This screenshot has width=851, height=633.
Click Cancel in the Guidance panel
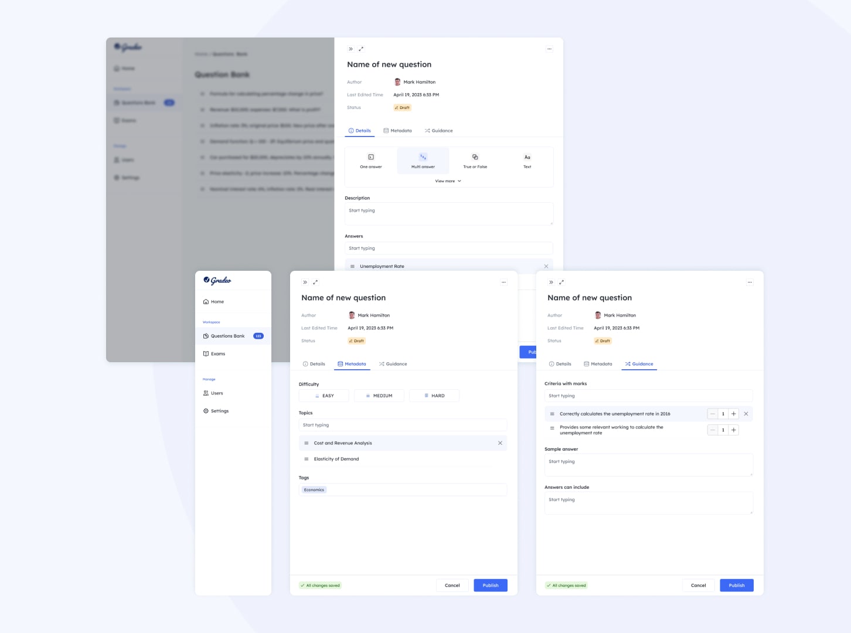[699, 586]
